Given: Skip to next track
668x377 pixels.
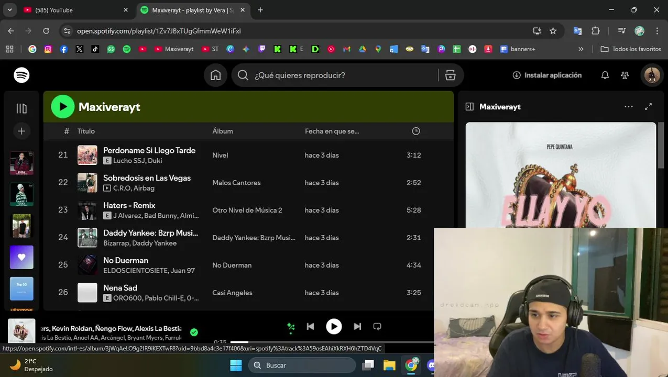Looking at the screenshot, I should click(357, 327).
